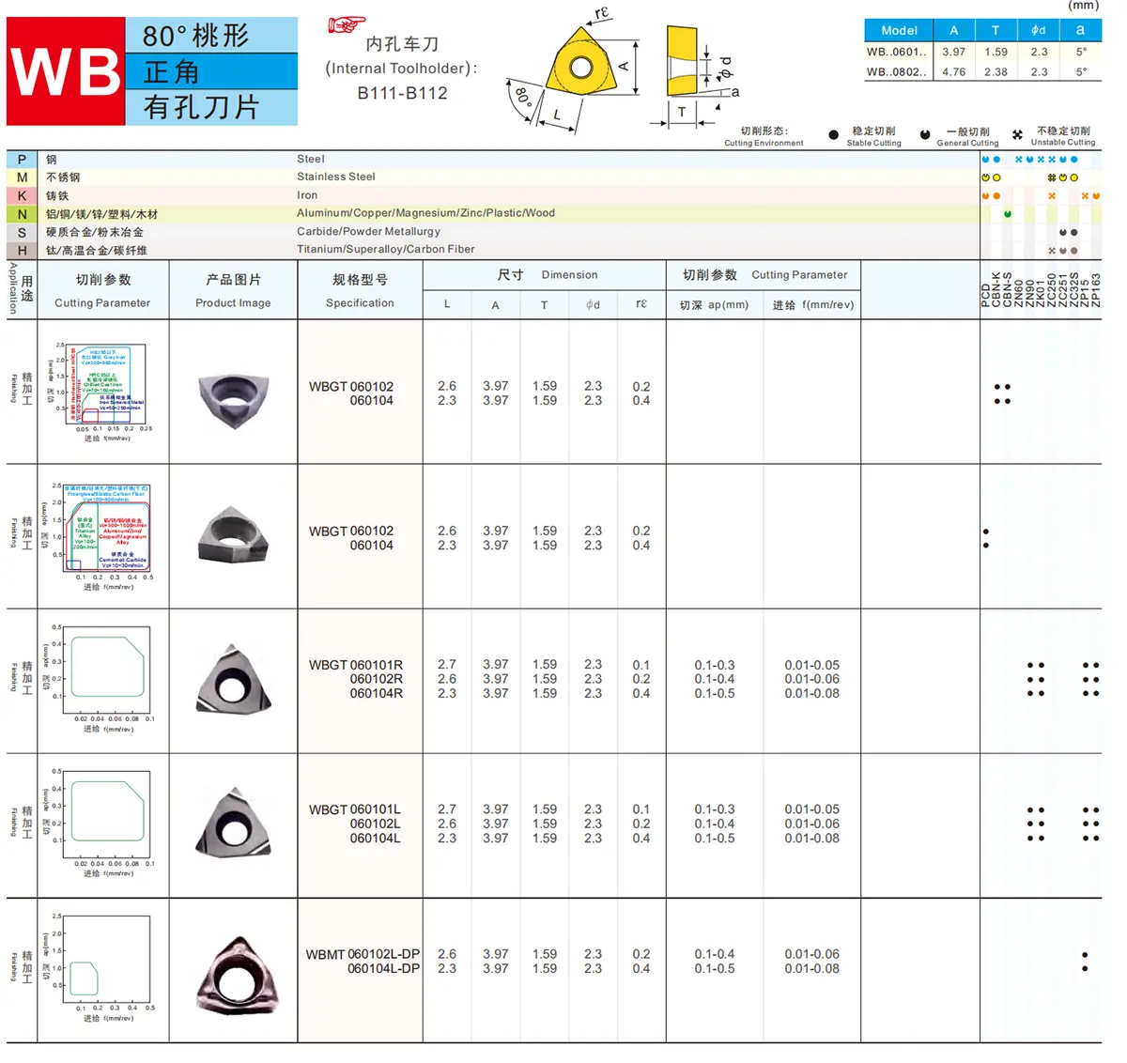Click the B111-B112 toolholder reference

click(x=402, y=93)
